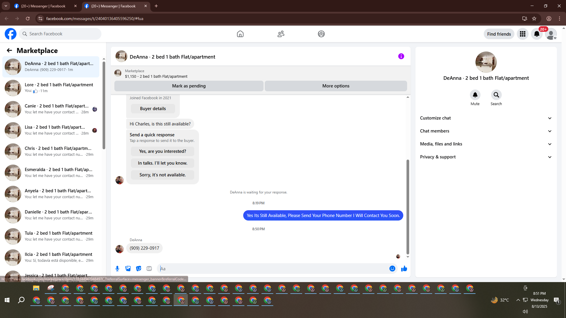Image resolution: width=566 pixels, height=318 pixels.
Task: Open the attach photo icon
Action: click(x=128, y=269)
